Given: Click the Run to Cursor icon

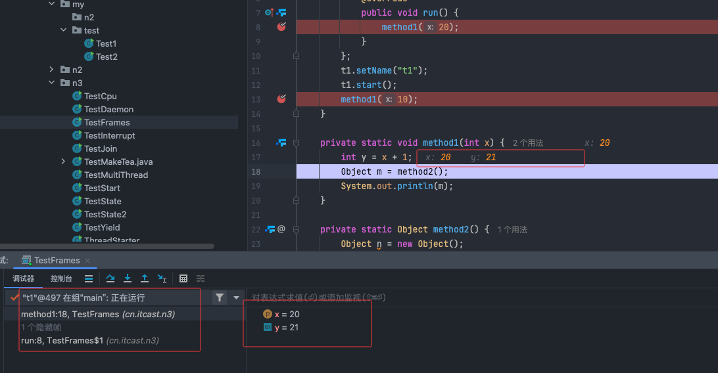Looking at the screenshot, I should [162, 278].
